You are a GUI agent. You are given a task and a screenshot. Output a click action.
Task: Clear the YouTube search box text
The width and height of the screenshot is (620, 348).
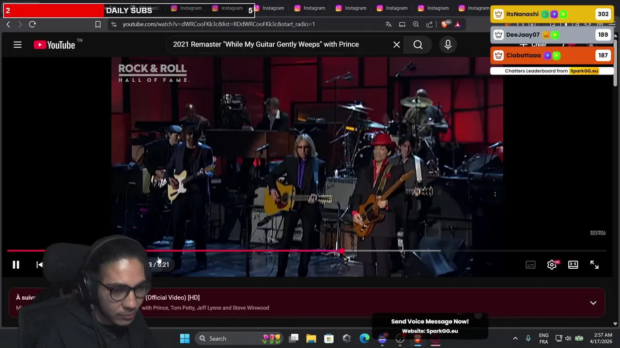tap(397, 44)
